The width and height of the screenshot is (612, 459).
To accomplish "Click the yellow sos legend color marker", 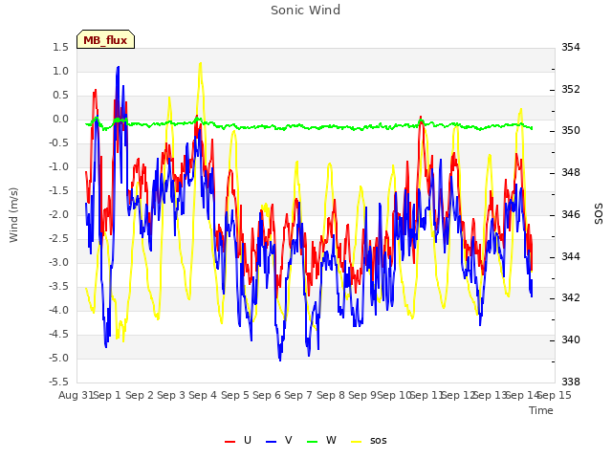I will coord(357,442).
